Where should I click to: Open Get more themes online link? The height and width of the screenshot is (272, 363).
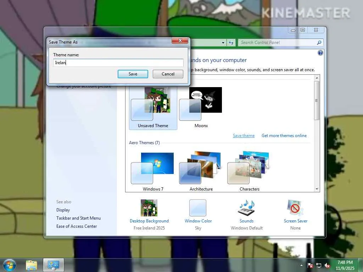click(284, 136)
